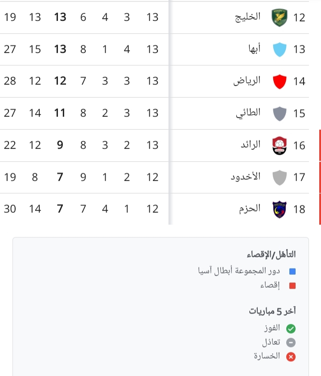Click the Al-Raed club crest in row 16
This screenshot has height=376, width=321.
tap(280, 145)
